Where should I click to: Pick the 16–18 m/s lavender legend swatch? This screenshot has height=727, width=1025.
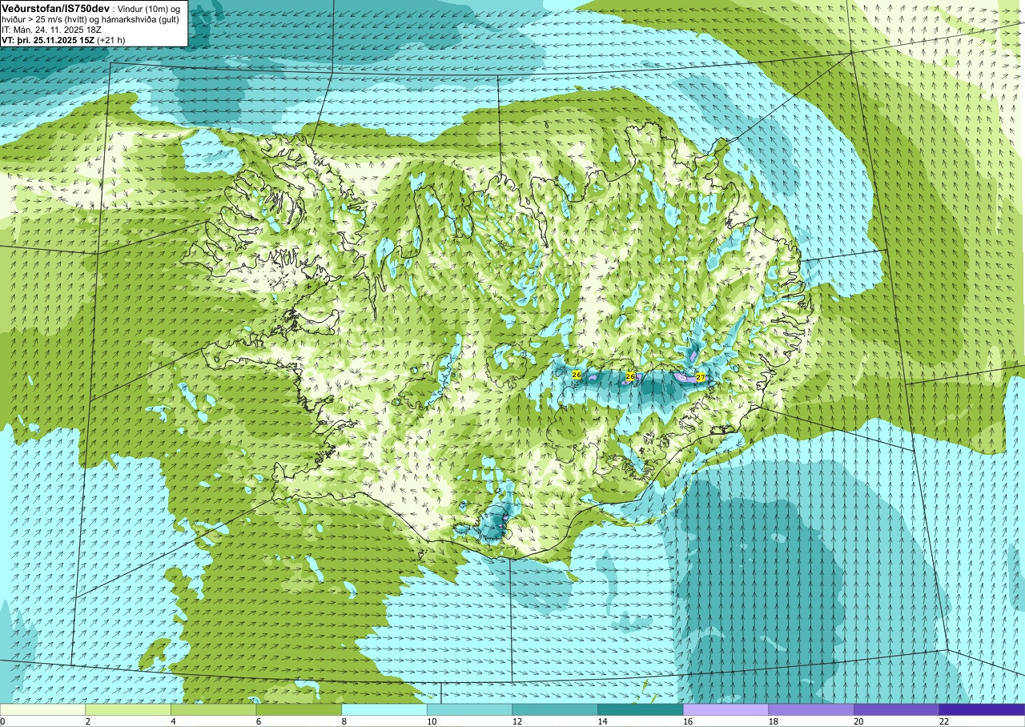(x=726, y=709)
